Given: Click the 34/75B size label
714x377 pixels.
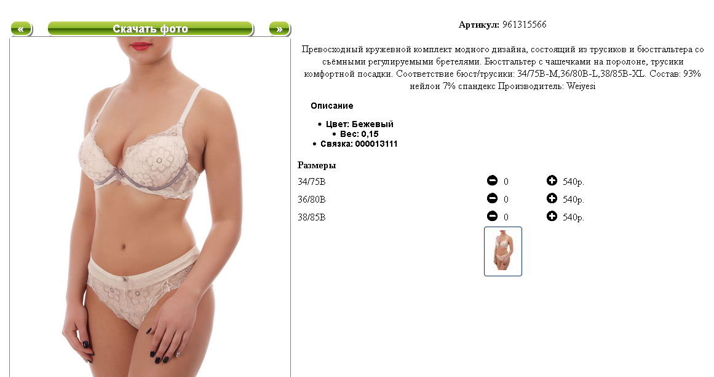Looking at the screenshot, I should 311,182.
